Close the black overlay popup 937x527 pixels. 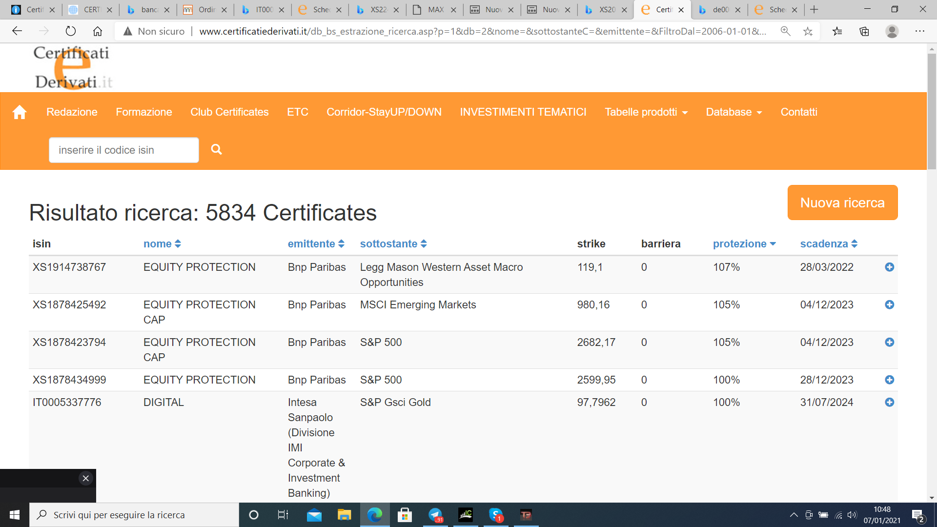(85, 478)
